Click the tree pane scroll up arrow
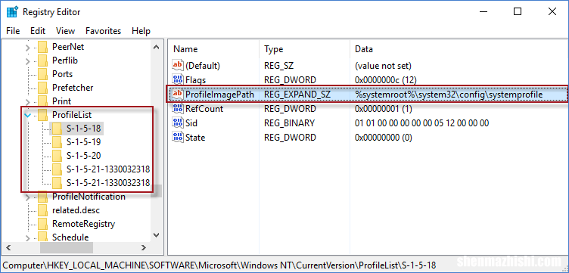 pyautogui.click(x=157, y=47)
